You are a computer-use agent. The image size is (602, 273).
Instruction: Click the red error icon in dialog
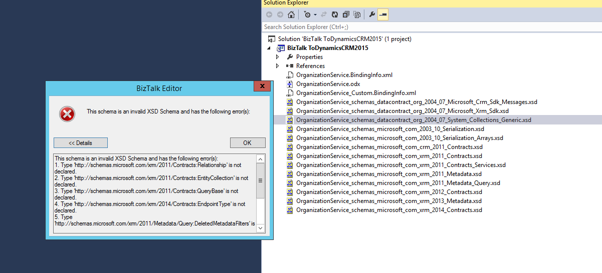(x=67, y=114)
